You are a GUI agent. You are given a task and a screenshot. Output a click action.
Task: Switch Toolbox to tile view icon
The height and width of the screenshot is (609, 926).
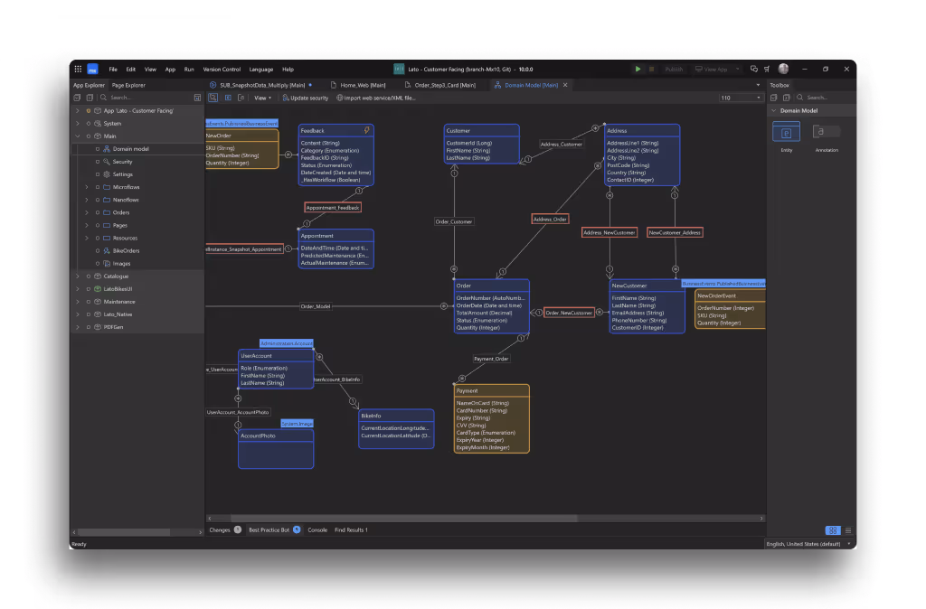[833, 530]
